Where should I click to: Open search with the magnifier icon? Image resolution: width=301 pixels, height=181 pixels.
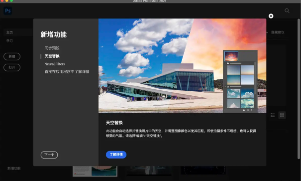(287, 11)
